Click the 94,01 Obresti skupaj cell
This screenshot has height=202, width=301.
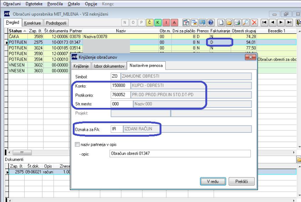(244, 42)
